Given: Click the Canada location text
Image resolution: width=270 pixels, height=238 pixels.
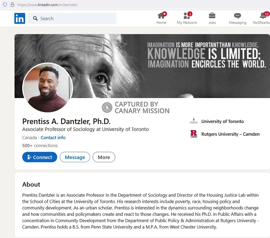Looking at the screenshot, I should tap(30, 138).
